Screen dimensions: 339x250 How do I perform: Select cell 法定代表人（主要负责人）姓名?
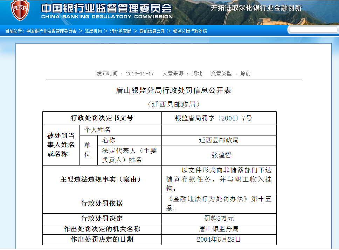130,155
